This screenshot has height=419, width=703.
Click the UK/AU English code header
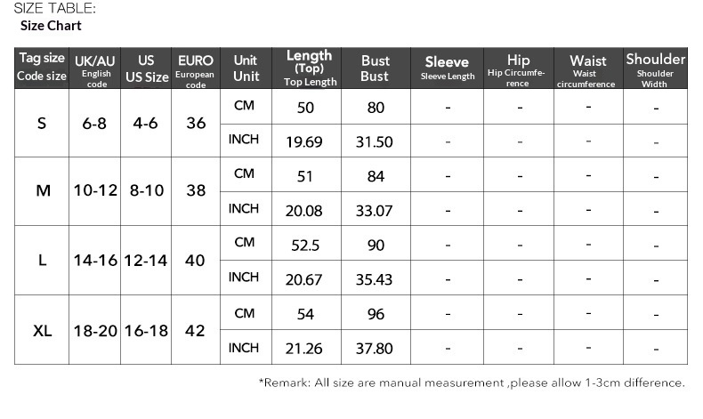[x=94, y=69]
